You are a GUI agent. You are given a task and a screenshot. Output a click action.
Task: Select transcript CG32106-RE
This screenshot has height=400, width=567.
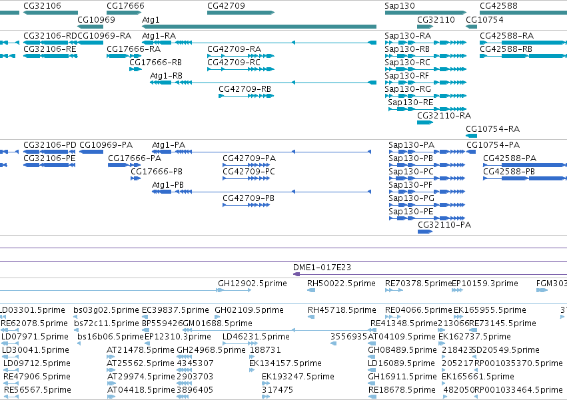click(50, 56)
